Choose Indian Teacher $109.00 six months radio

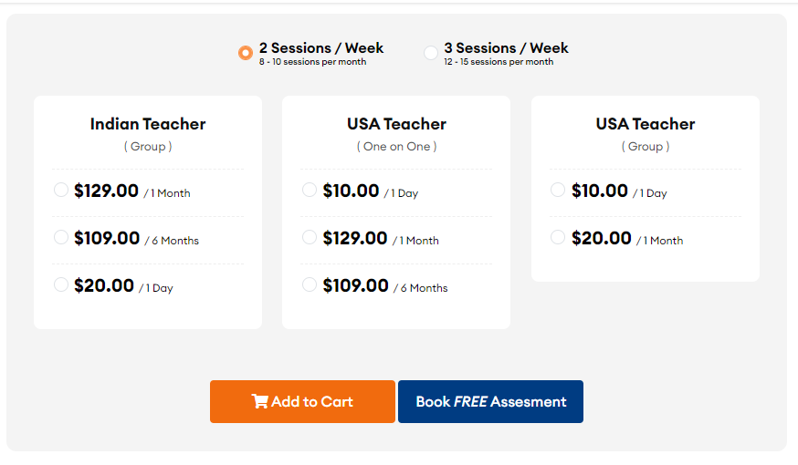(61, 237)
